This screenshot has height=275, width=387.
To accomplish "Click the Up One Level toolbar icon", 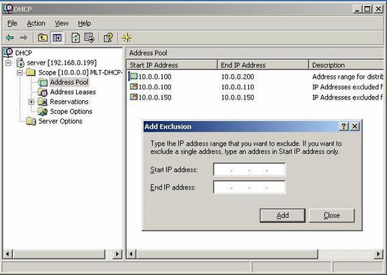I will pyautogui.click(x=42, y=38).
